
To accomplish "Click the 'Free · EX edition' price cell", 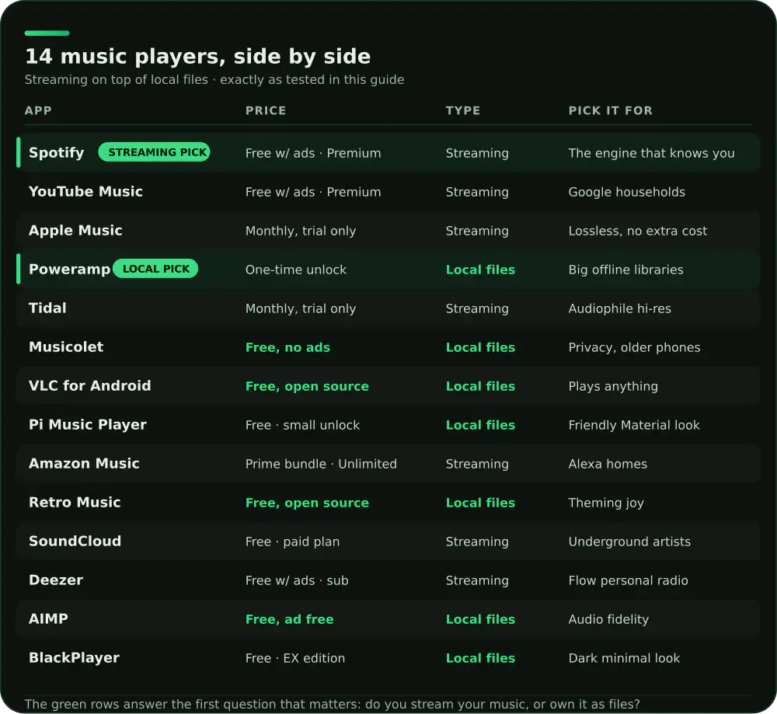I will 295,658.
